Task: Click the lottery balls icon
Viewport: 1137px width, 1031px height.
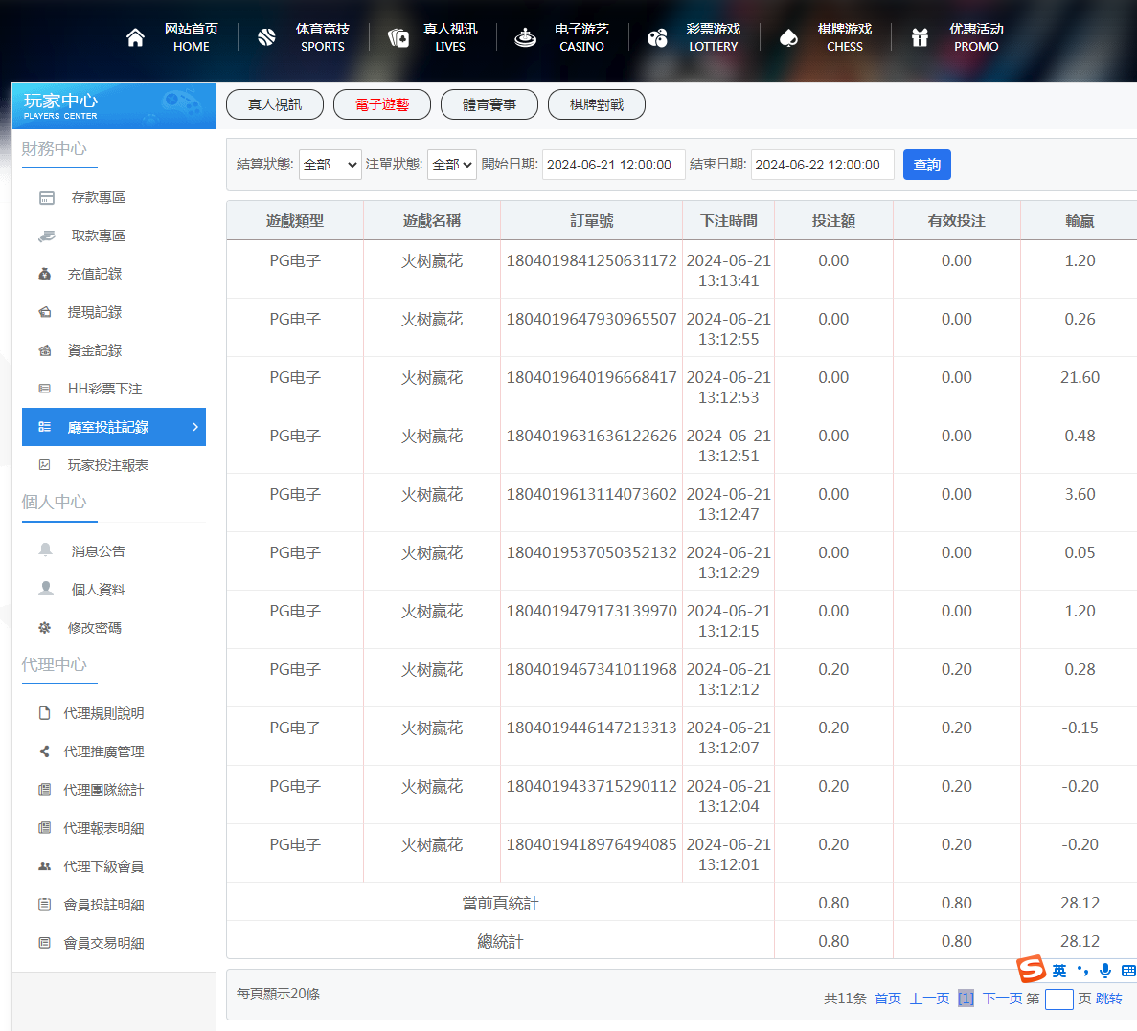Action: click(x=657, y=37)
